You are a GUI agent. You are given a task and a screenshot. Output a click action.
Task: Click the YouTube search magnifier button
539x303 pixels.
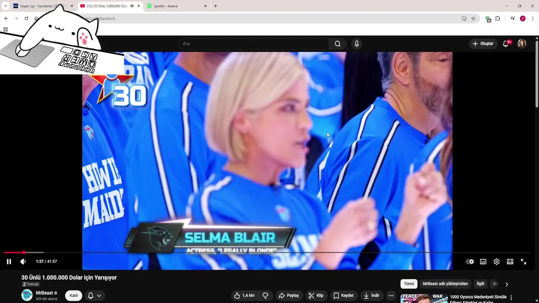tap(338, 44)
